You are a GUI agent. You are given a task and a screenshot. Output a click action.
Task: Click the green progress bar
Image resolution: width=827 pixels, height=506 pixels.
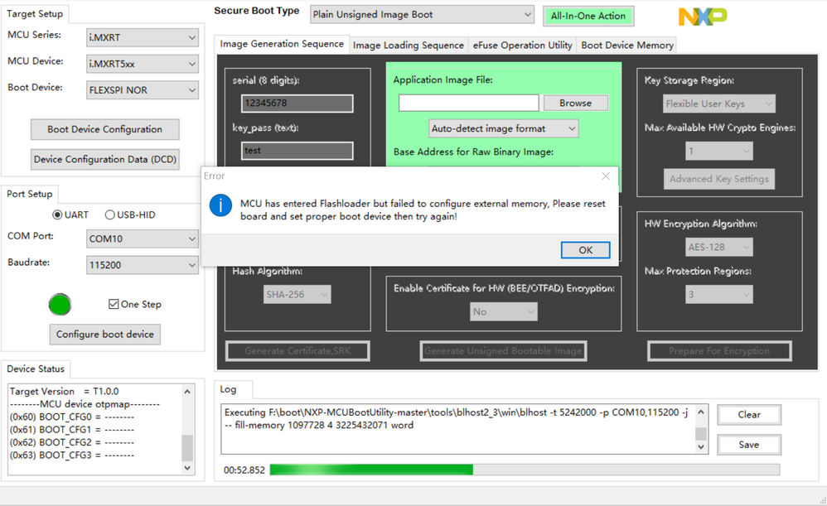click(525, 470)
